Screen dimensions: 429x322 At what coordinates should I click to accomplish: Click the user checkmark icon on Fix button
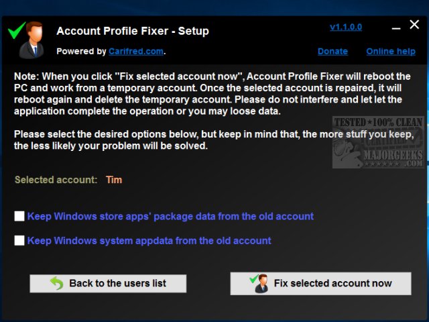coord(259,283)
